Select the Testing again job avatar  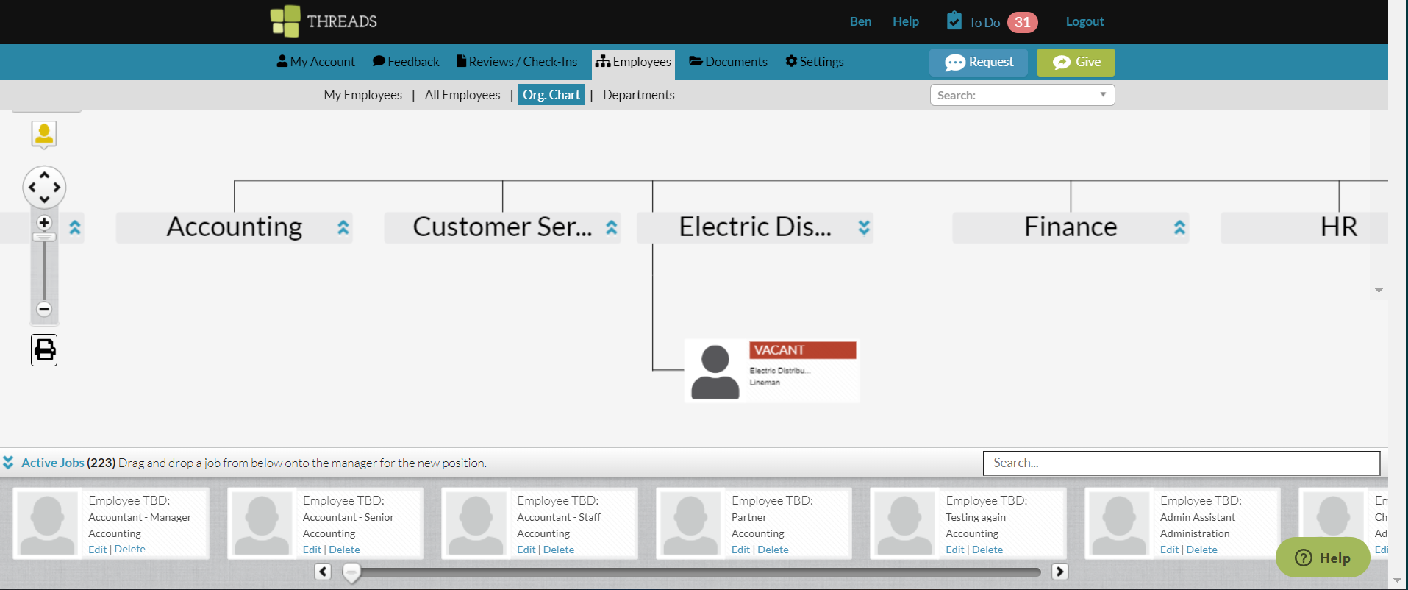[x=904, y=523]
